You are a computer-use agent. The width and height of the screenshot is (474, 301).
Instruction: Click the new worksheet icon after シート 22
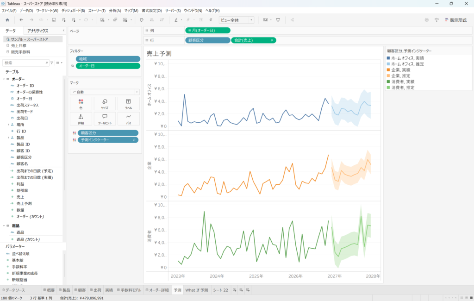(x=234, y=290)
